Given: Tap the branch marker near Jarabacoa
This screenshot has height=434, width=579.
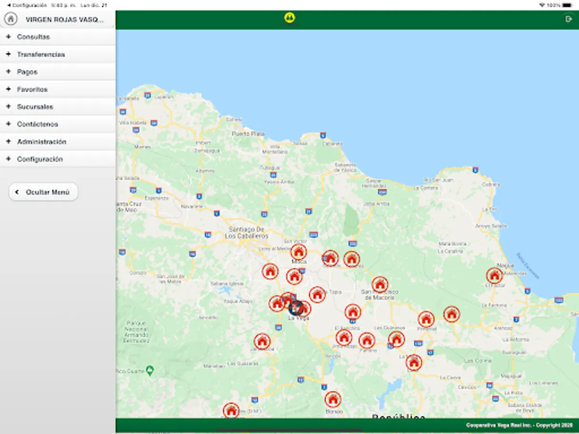Looking at the screenshot, I should (262, 341).
